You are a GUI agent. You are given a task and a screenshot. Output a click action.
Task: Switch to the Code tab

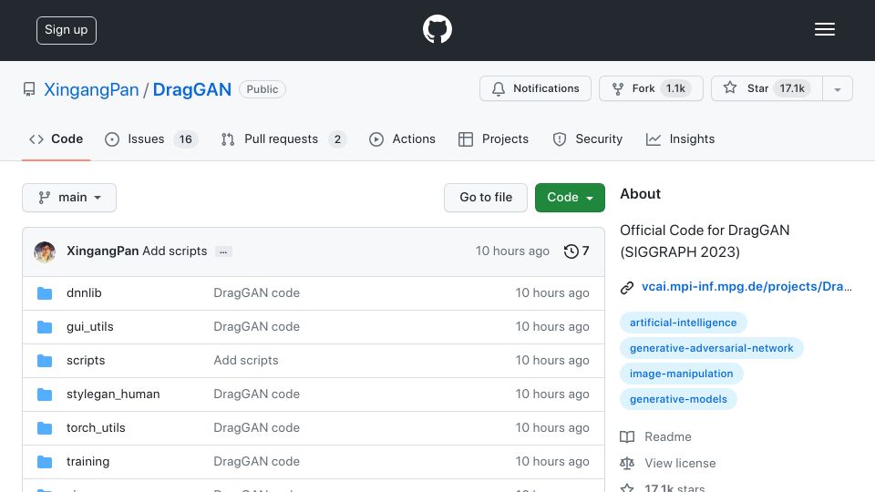(x=56, y=138)
